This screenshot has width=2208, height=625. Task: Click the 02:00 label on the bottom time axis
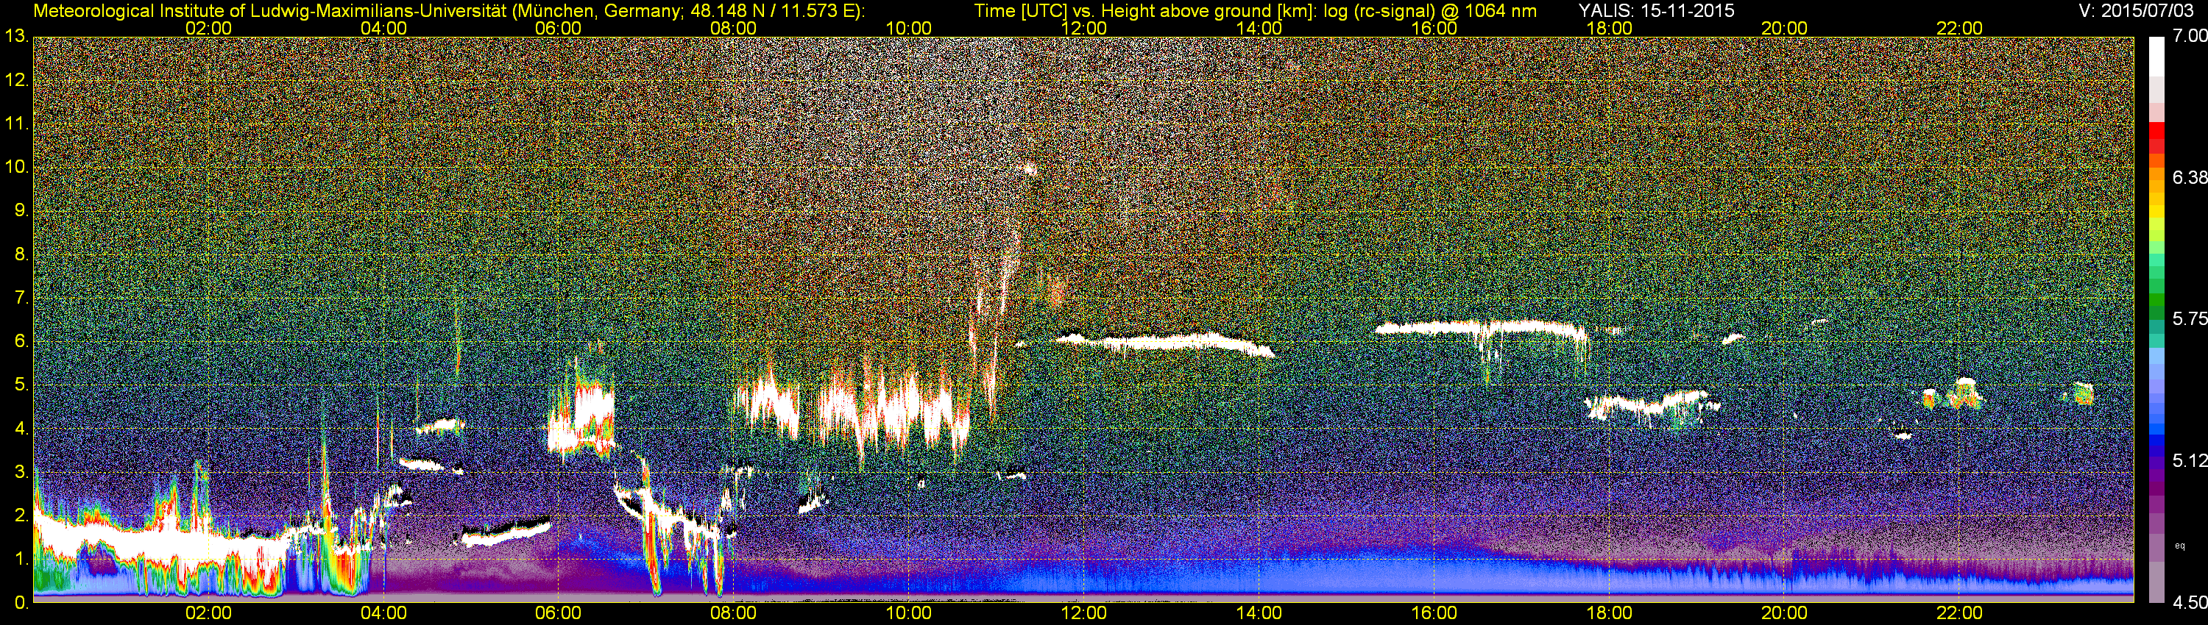(x=208, y=613)
